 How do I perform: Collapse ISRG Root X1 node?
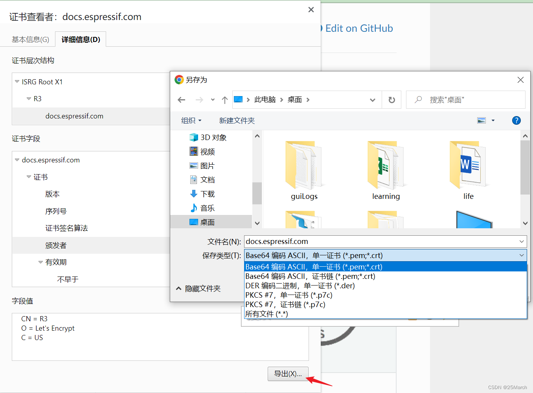pyautogui.click(x=17, y=82)
